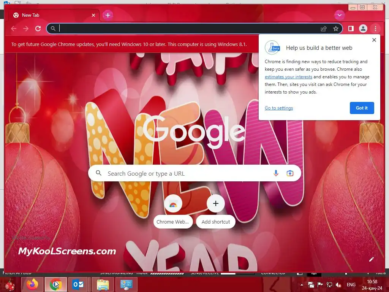Click the search icon in the address bar

[x=53, y=29]
